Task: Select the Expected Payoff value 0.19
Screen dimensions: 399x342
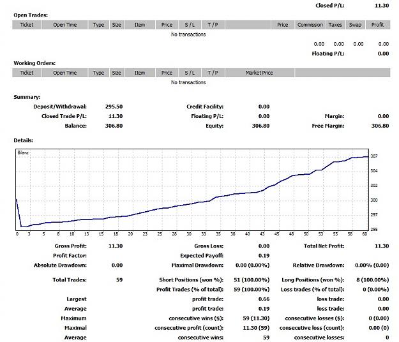Action: pos(264,256)
